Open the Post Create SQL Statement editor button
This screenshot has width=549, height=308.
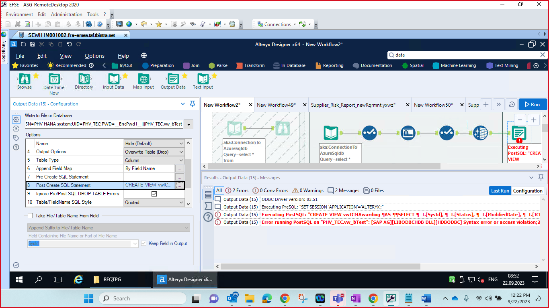[x=180, y=185]
